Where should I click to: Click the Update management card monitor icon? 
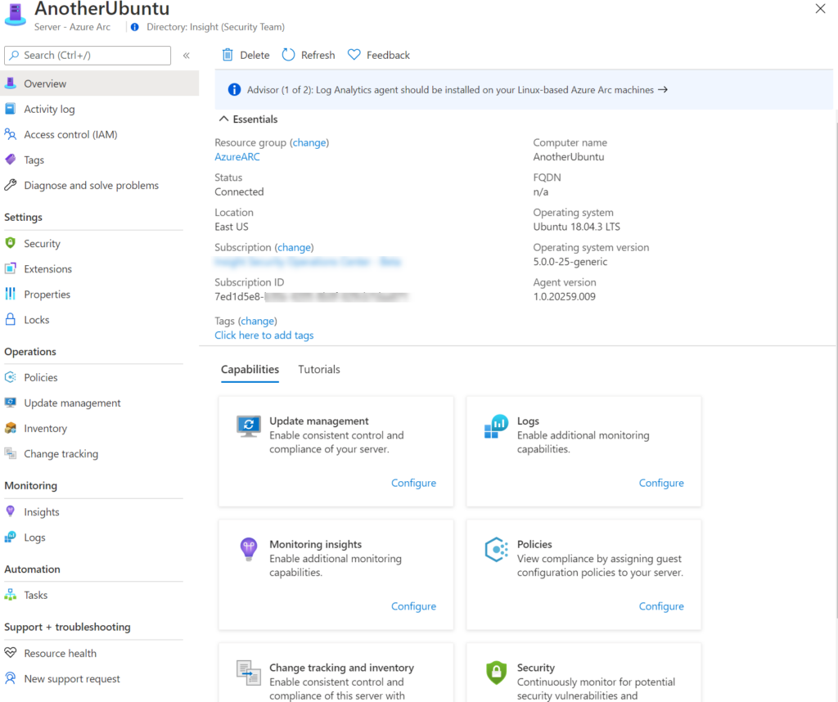pos(249,426)
